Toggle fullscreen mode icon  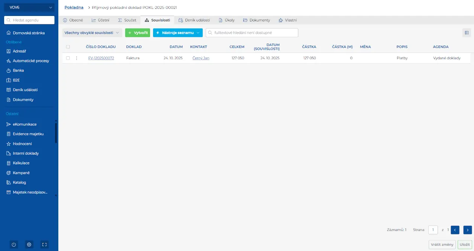point(44,244)
